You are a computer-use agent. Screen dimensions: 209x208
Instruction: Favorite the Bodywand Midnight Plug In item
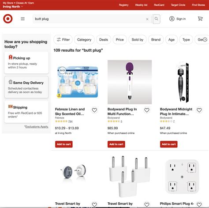click(x=199, y=110)
